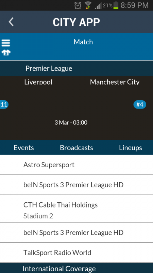Select first beIN Sports 3 Premier League HD
Screen dimensions: 153x273
[76, 185]
